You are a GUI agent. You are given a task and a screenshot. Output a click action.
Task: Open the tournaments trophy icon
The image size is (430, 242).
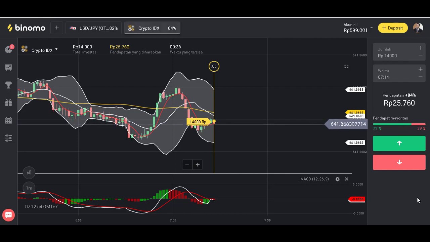9,85
